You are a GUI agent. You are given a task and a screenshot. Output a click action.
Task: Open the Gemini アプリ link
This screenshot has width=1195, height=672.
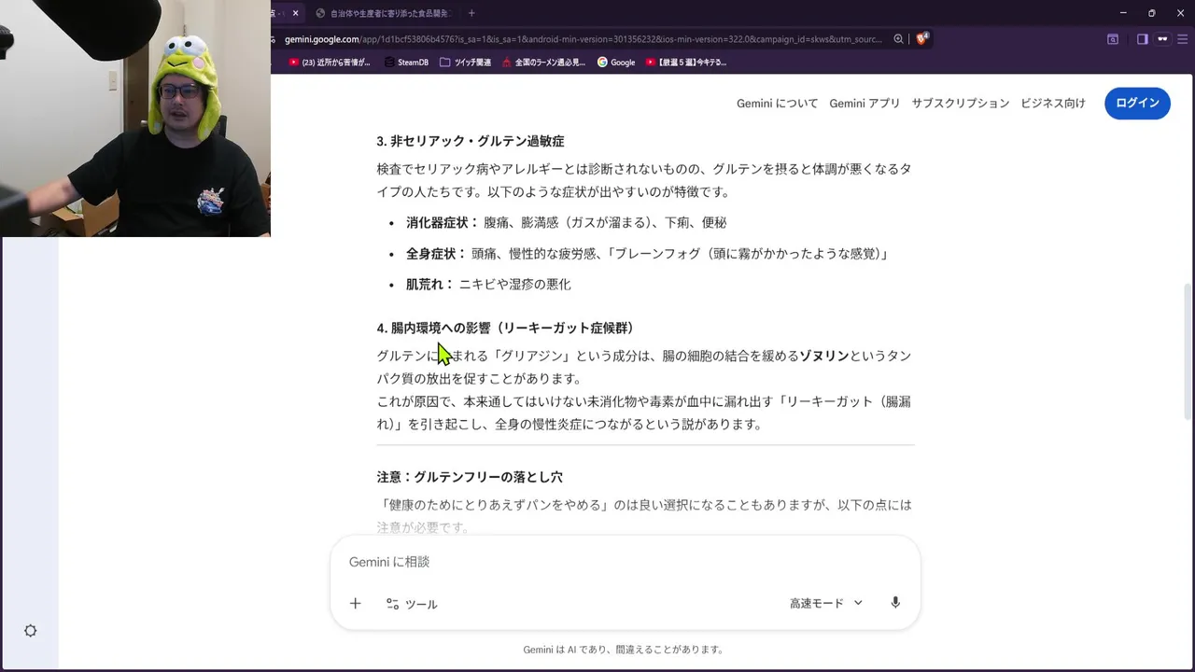(865, 103)
